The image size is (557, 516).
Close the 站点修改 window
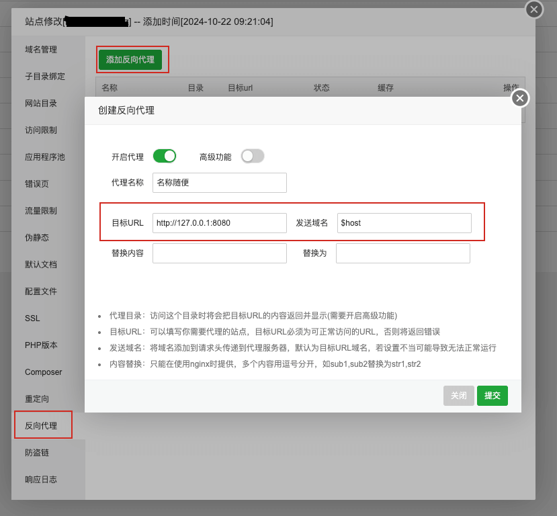533,9
